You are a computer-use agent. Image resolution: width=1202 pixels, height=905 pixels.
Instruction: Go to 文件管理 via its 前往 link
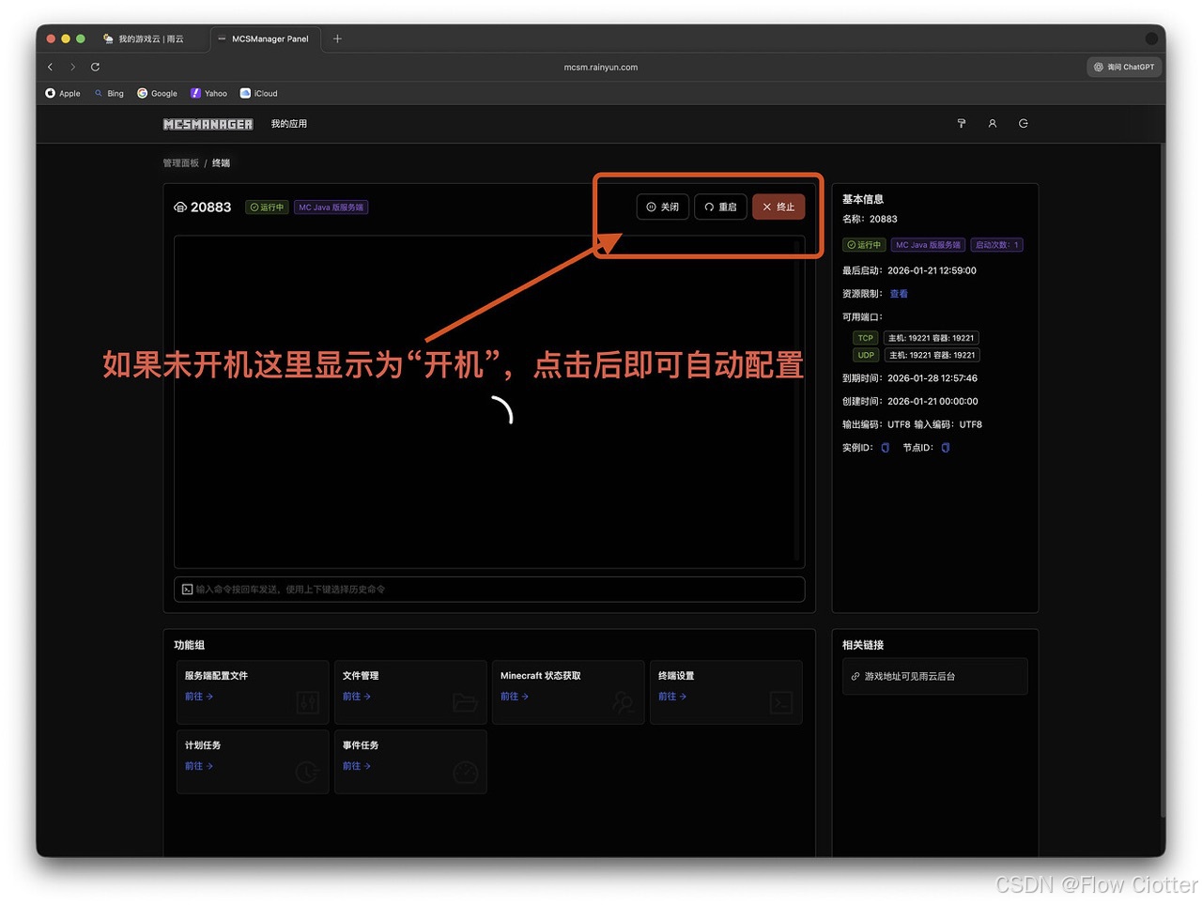coord(357,697)
